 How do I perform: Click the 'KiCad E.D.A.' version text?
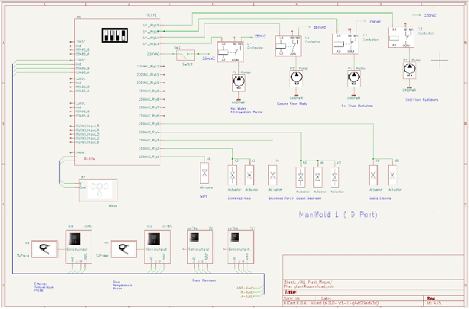331,303
